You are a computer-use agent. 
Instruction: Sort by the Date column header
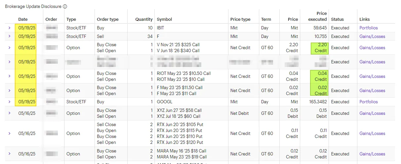[23, 19]
